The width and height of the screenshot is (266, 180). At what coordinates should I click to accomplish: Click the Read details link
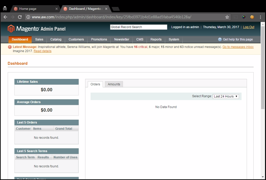click(42, 51)
